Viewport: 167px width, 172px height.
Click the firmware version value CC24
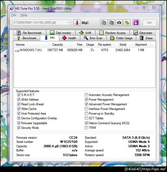tap(73, 137)
